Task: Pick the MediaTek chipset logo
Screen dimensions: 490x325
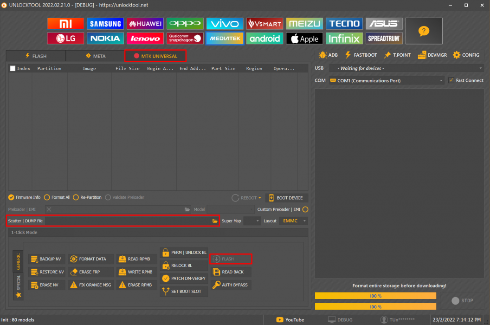Action: pos(225,39)
